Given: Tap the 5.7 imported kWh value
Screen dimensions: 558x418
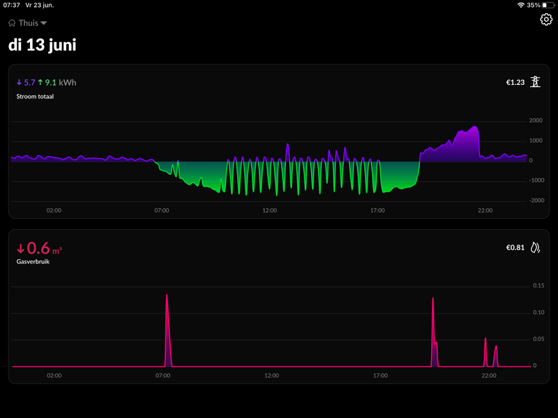Looking at the screenshot, I should [29, 82].
